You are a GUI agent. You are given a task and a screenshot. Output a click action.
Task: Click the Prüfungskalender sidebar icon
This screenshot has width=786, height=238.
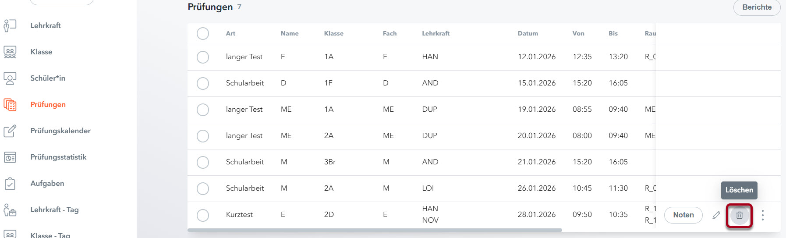[x=10, y=131]
